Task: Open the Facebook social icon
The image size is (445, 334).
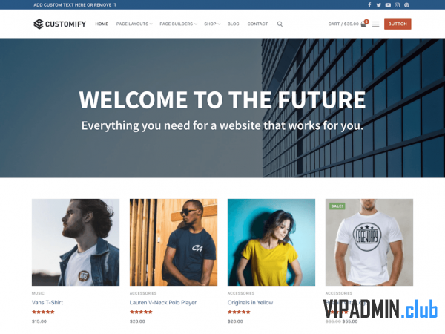Action: tap(369, 5)
